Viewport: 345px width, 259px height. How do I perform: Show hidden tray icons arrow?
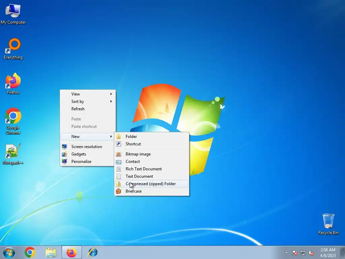click(286, 253)
